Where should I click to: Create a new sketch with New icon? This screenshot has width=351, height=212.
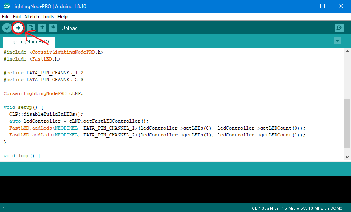31,28
